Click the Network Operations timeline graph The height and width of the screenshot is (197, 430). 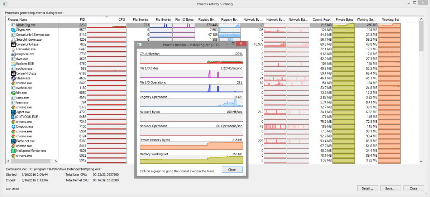(191, 132)
